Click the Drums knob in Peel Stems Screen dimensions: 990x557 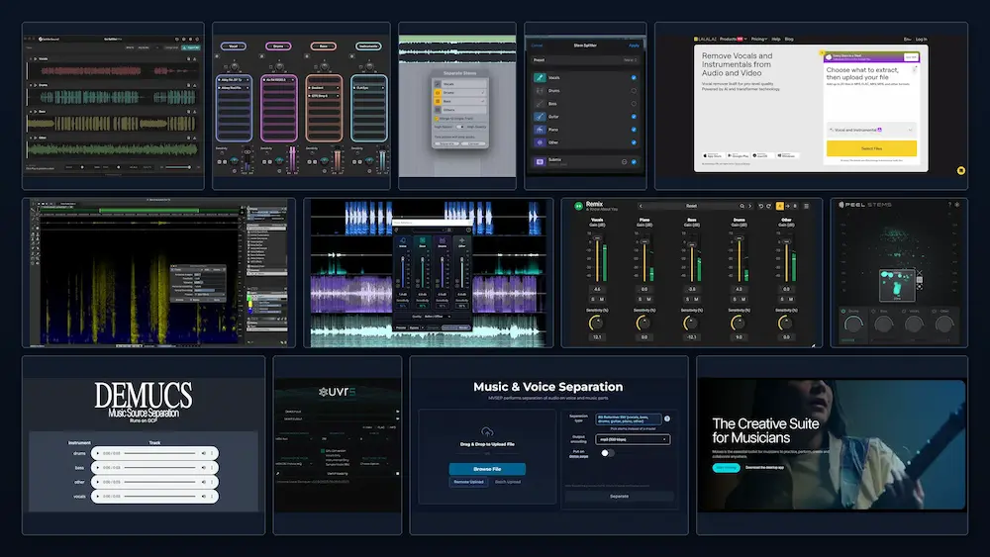853,325
